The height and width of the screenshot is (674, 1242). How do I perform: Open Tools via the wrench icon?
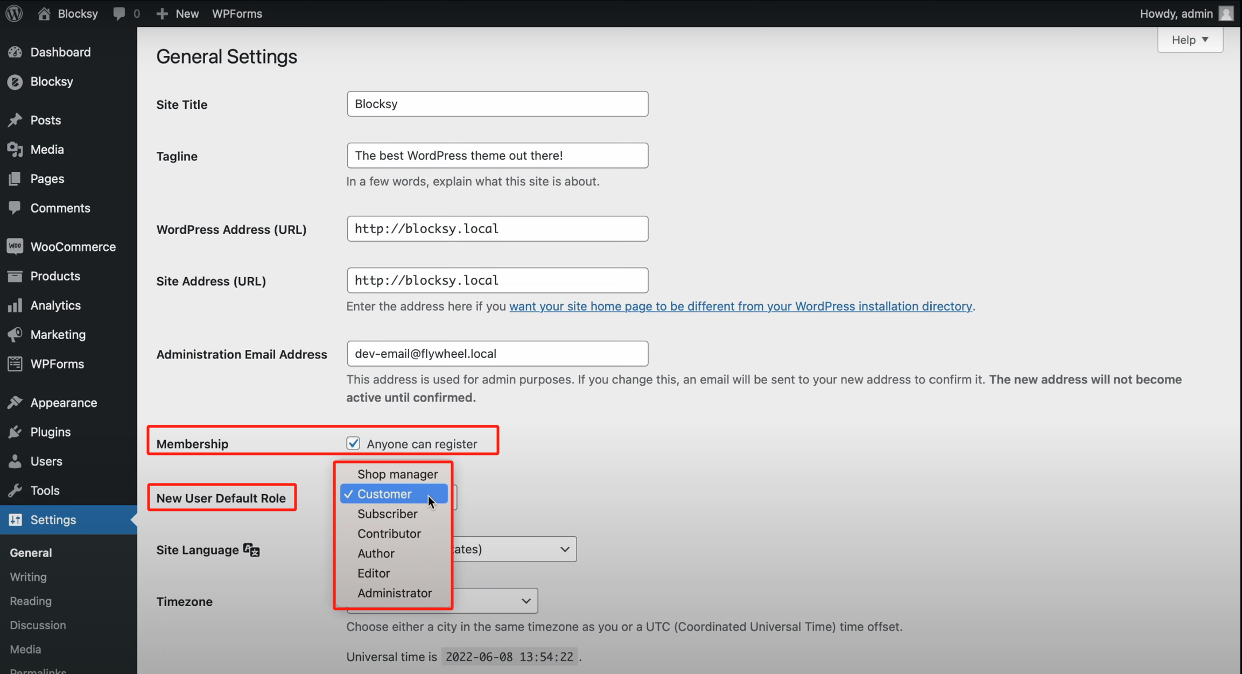[16, 490]
